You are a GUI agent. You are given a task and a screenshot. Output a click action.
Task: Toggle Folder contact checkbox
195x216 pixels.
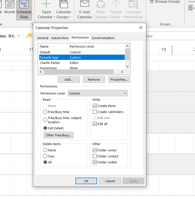105,156
